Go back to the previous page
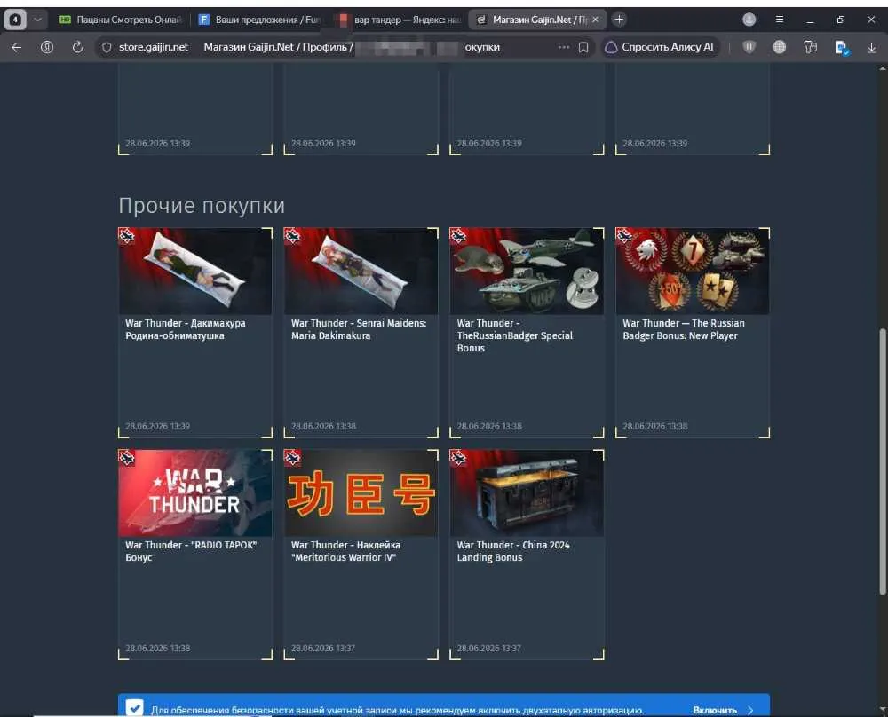 (x=16, y=48)
